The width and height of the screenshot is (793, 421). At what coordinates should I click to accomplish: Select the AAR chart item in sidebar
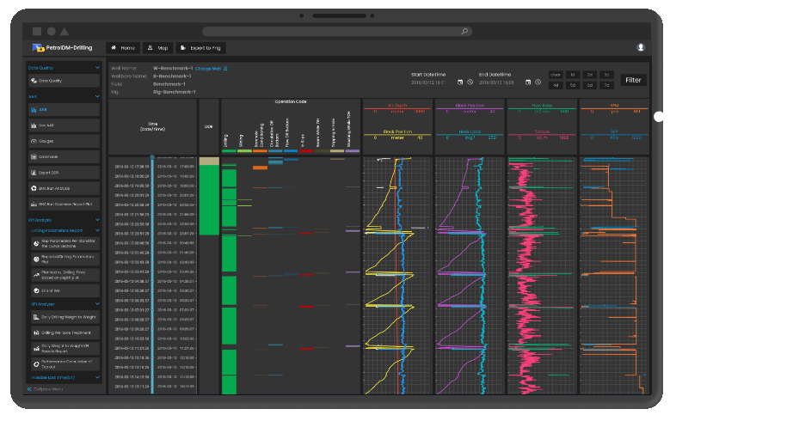64,110
